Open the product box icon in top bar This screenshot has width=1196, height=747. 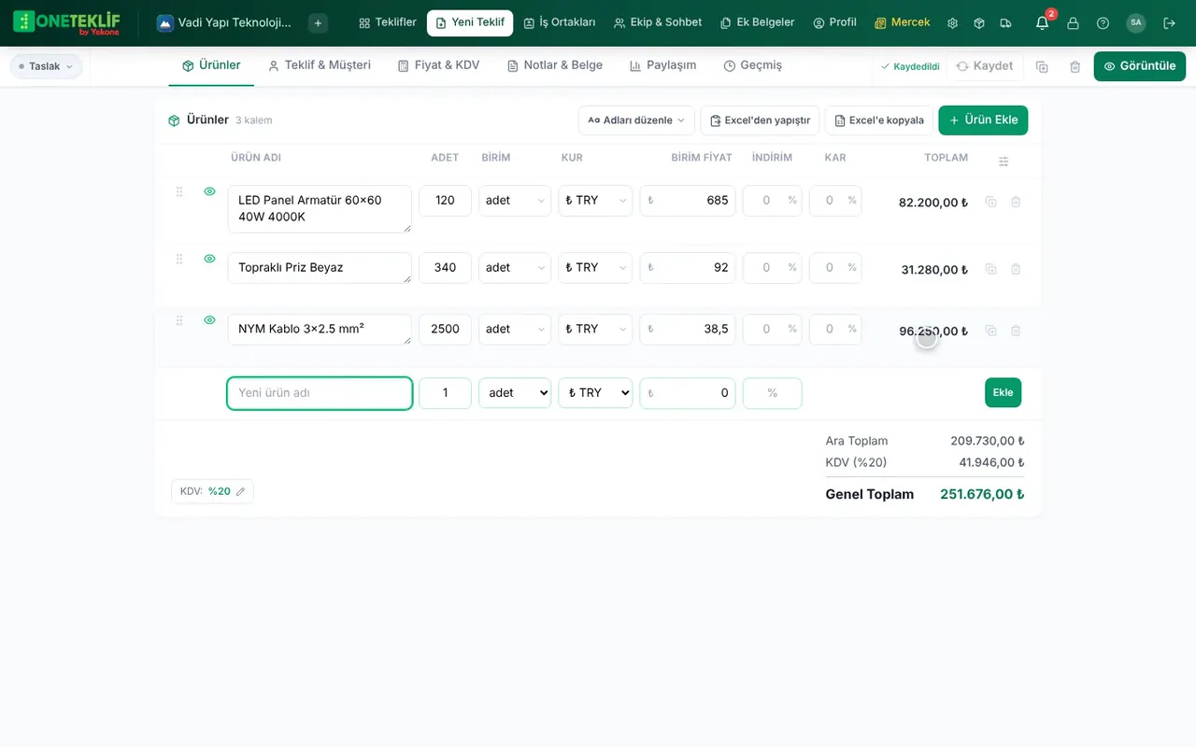978,23
